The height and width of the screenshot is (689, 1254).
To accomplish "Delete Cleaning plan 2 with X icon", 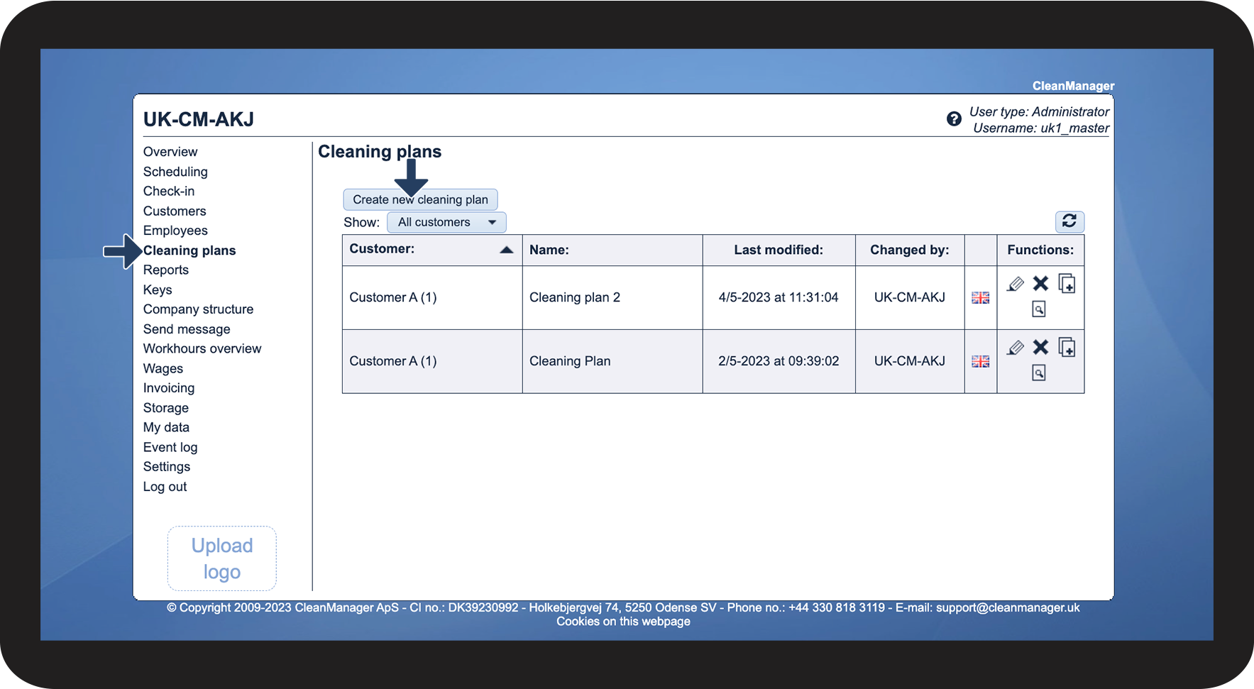I will (1040, 283).
